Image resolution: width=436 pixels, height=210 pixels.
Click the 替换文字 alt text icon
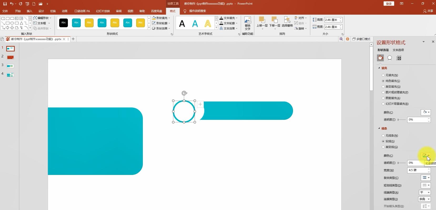(x=247, y=24)
